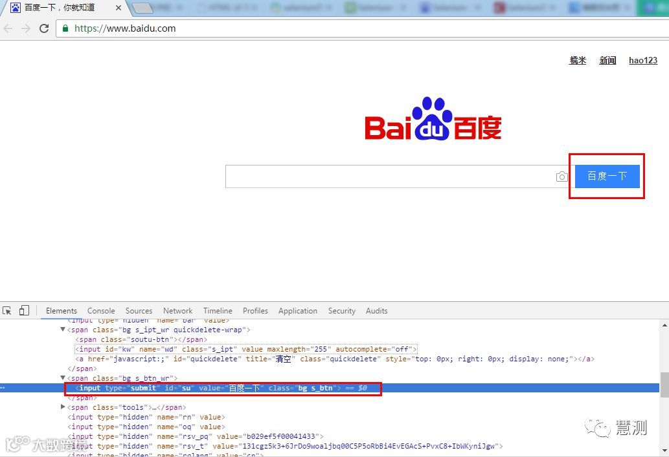
Task: Select the span soutu-btn element row
Action: [x=141, y=339]
